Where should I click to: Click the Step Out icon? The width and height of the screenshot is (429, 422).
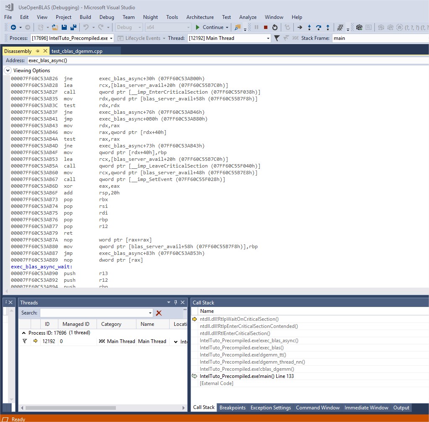pyautogui.click(x=328, y=27)
